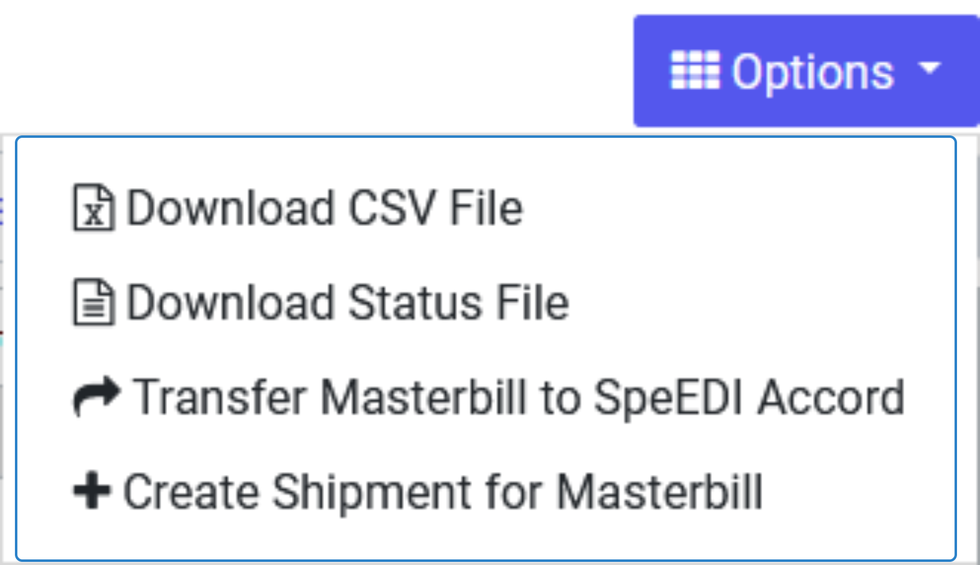Click the spreadsheet icon beside Download CSV File
This screenshot has width=980, height=565.
click(x=94, y=207)
